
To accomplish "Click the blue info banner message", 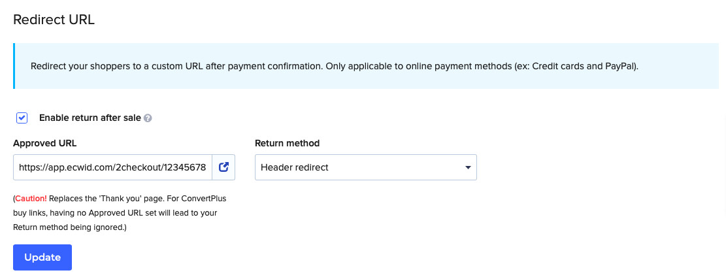I will [x=335, y=66].
